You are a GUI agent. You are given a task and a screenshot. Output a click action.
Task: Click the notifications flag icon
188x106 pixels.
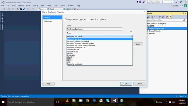click(x=139, y=2)
